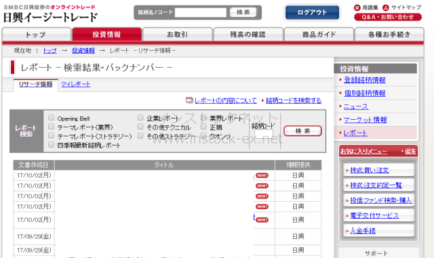Open the トップ main tab
The height and width of the screenshot is (258, 434).
pos(36,35)
